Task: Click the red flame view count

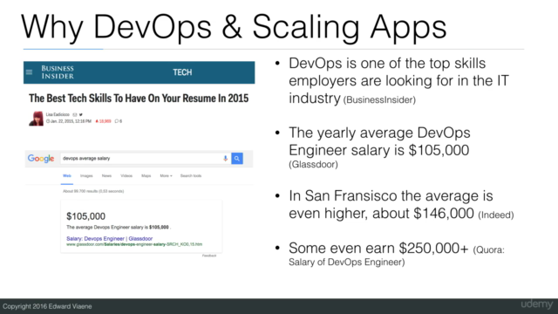Action: 103,121
